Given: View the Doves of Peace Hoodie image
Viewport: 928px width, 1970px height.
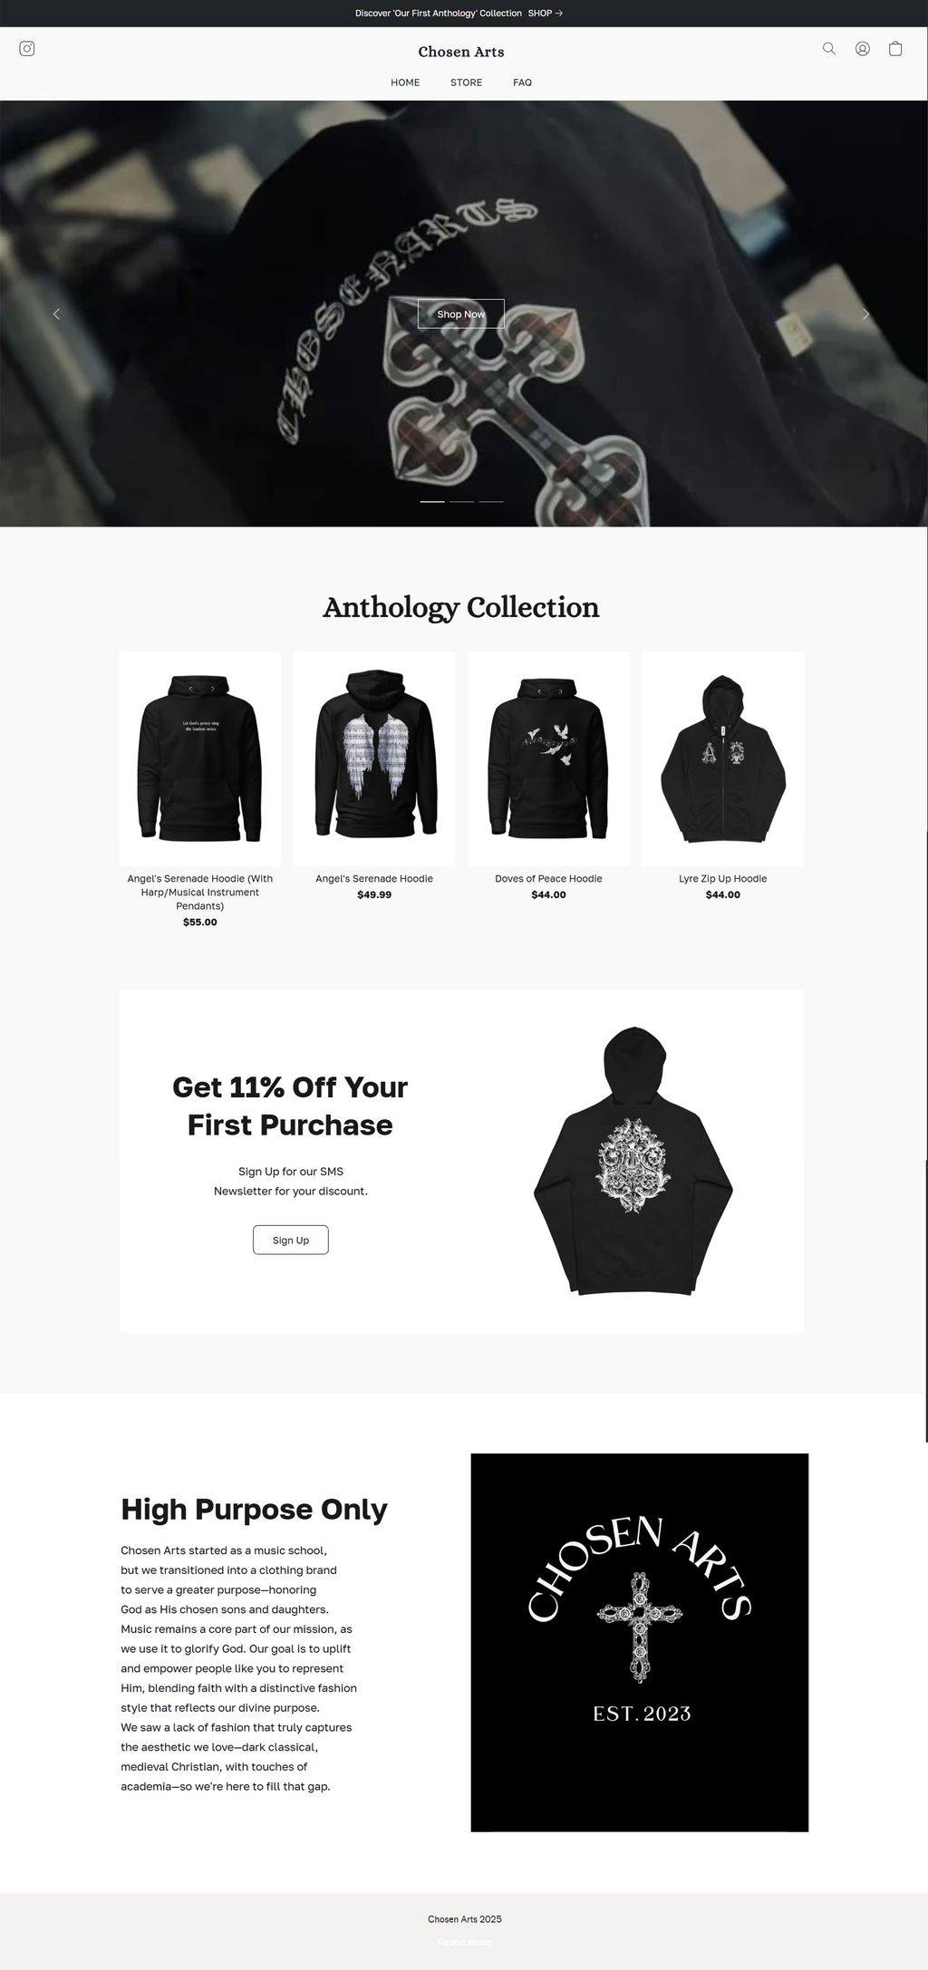Looking at the screenshot, I should coord(548,758).
